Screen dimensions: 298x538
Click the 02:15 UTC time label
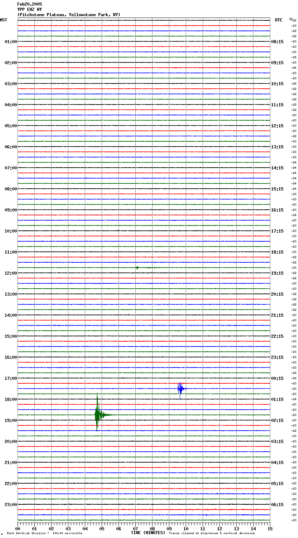[277, 420]
